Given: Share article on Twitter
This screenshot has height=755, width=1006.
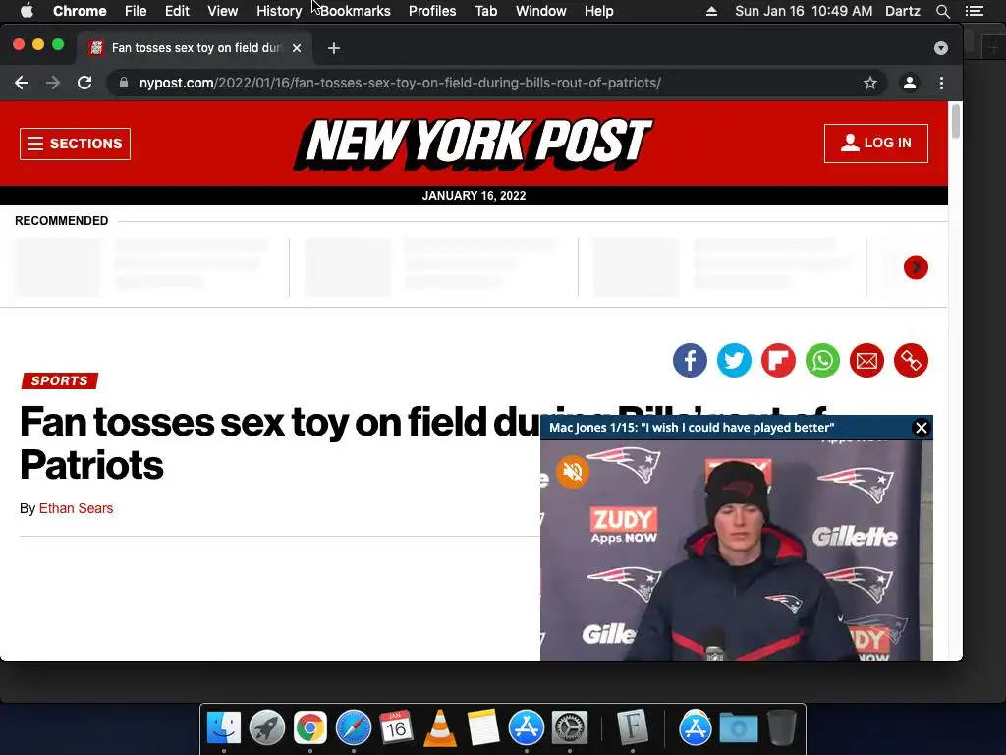Looking at the screenshot, I should tap(734, 360).
